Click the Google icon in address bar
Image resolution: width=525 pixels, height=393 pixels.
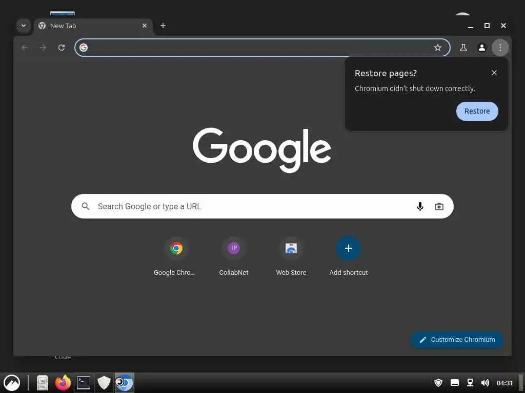[84, 48]
